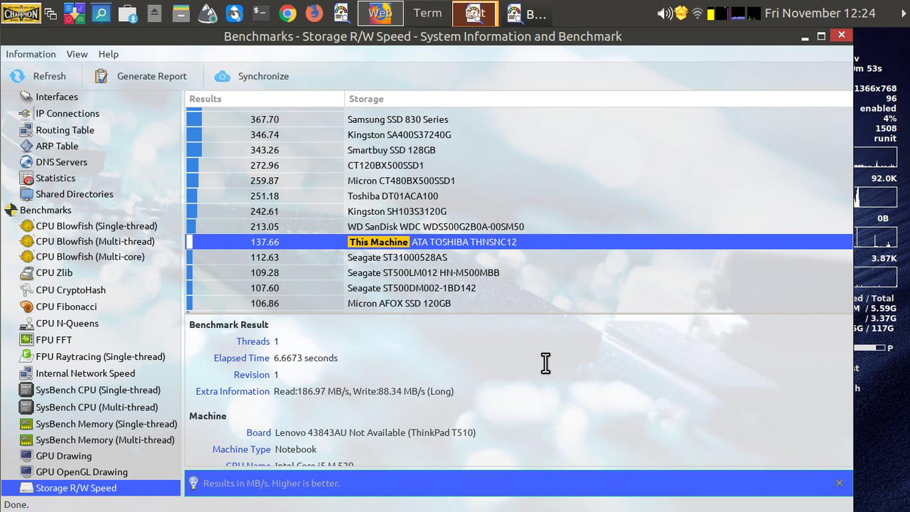Select the Smartbuy SSD 128GB row
The image size is (910, 512).
click(519, 150)
